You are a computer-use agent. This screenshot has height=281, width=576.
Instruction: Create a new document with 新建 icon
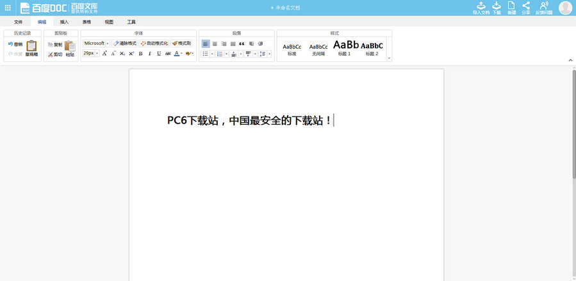(x=511, y=7)
